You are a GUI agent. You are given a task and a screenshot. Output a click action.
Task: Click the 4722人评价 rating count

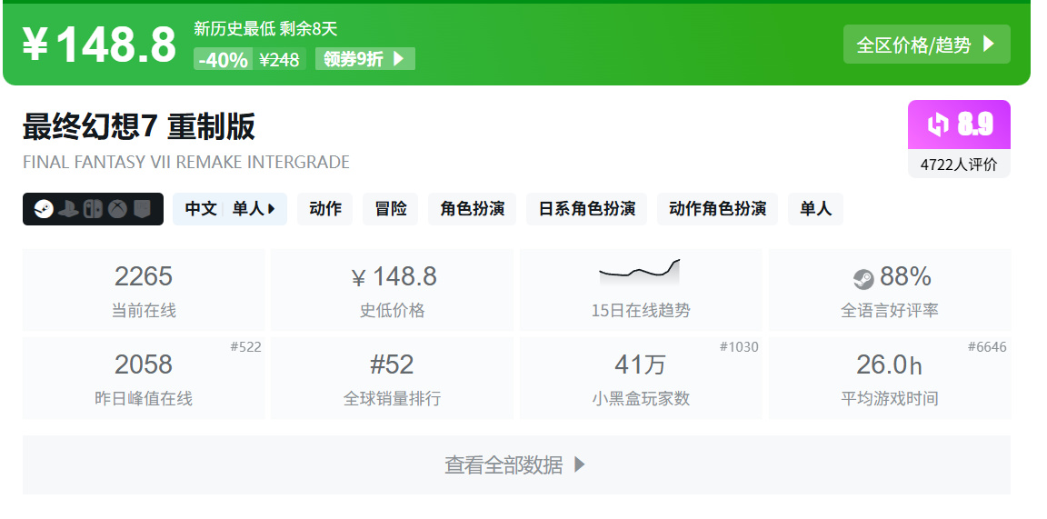959,165
